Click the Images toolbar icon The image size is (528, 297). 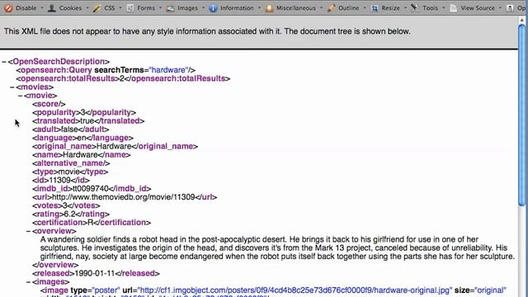[171, 7]
